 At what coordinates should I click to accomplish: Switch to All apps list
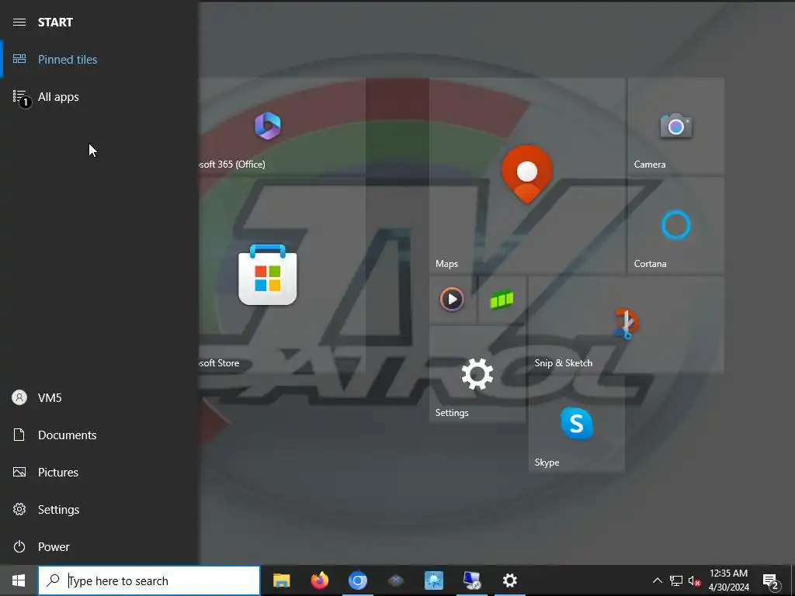[99, 97]
